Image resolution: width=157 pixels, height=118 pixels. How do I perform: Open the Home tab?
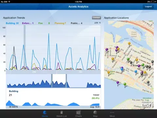[x=45, y=114]
